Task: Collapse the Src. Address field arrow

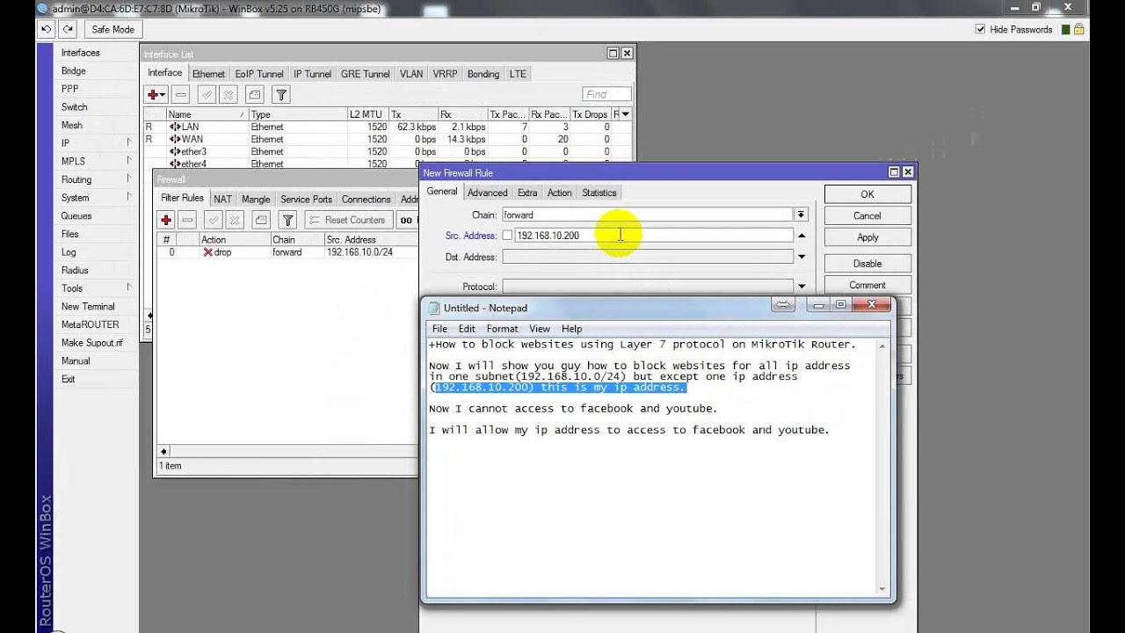Action: tap(802, 236)
